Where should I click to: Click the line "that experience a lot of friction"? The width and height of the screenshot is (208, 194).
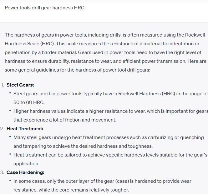[x=65, y=120]
